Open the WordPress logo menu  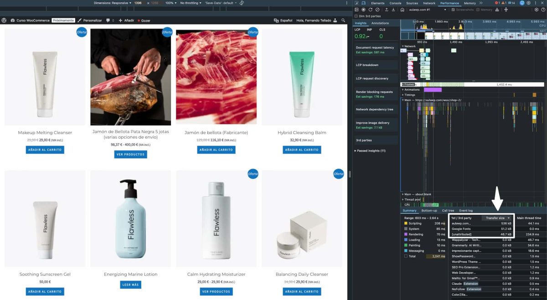click(4, 21)
